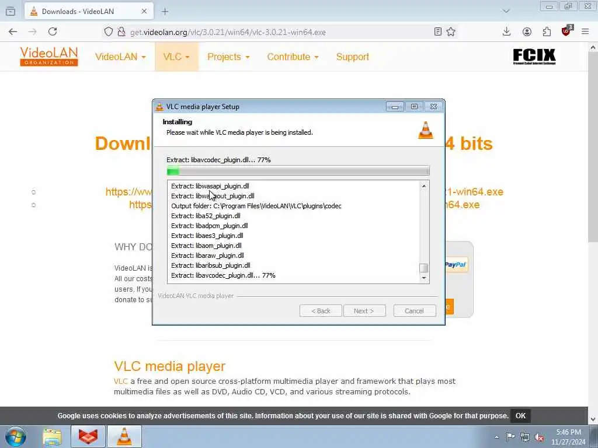Show hidden system tray icons arrow

coord(496,437)
